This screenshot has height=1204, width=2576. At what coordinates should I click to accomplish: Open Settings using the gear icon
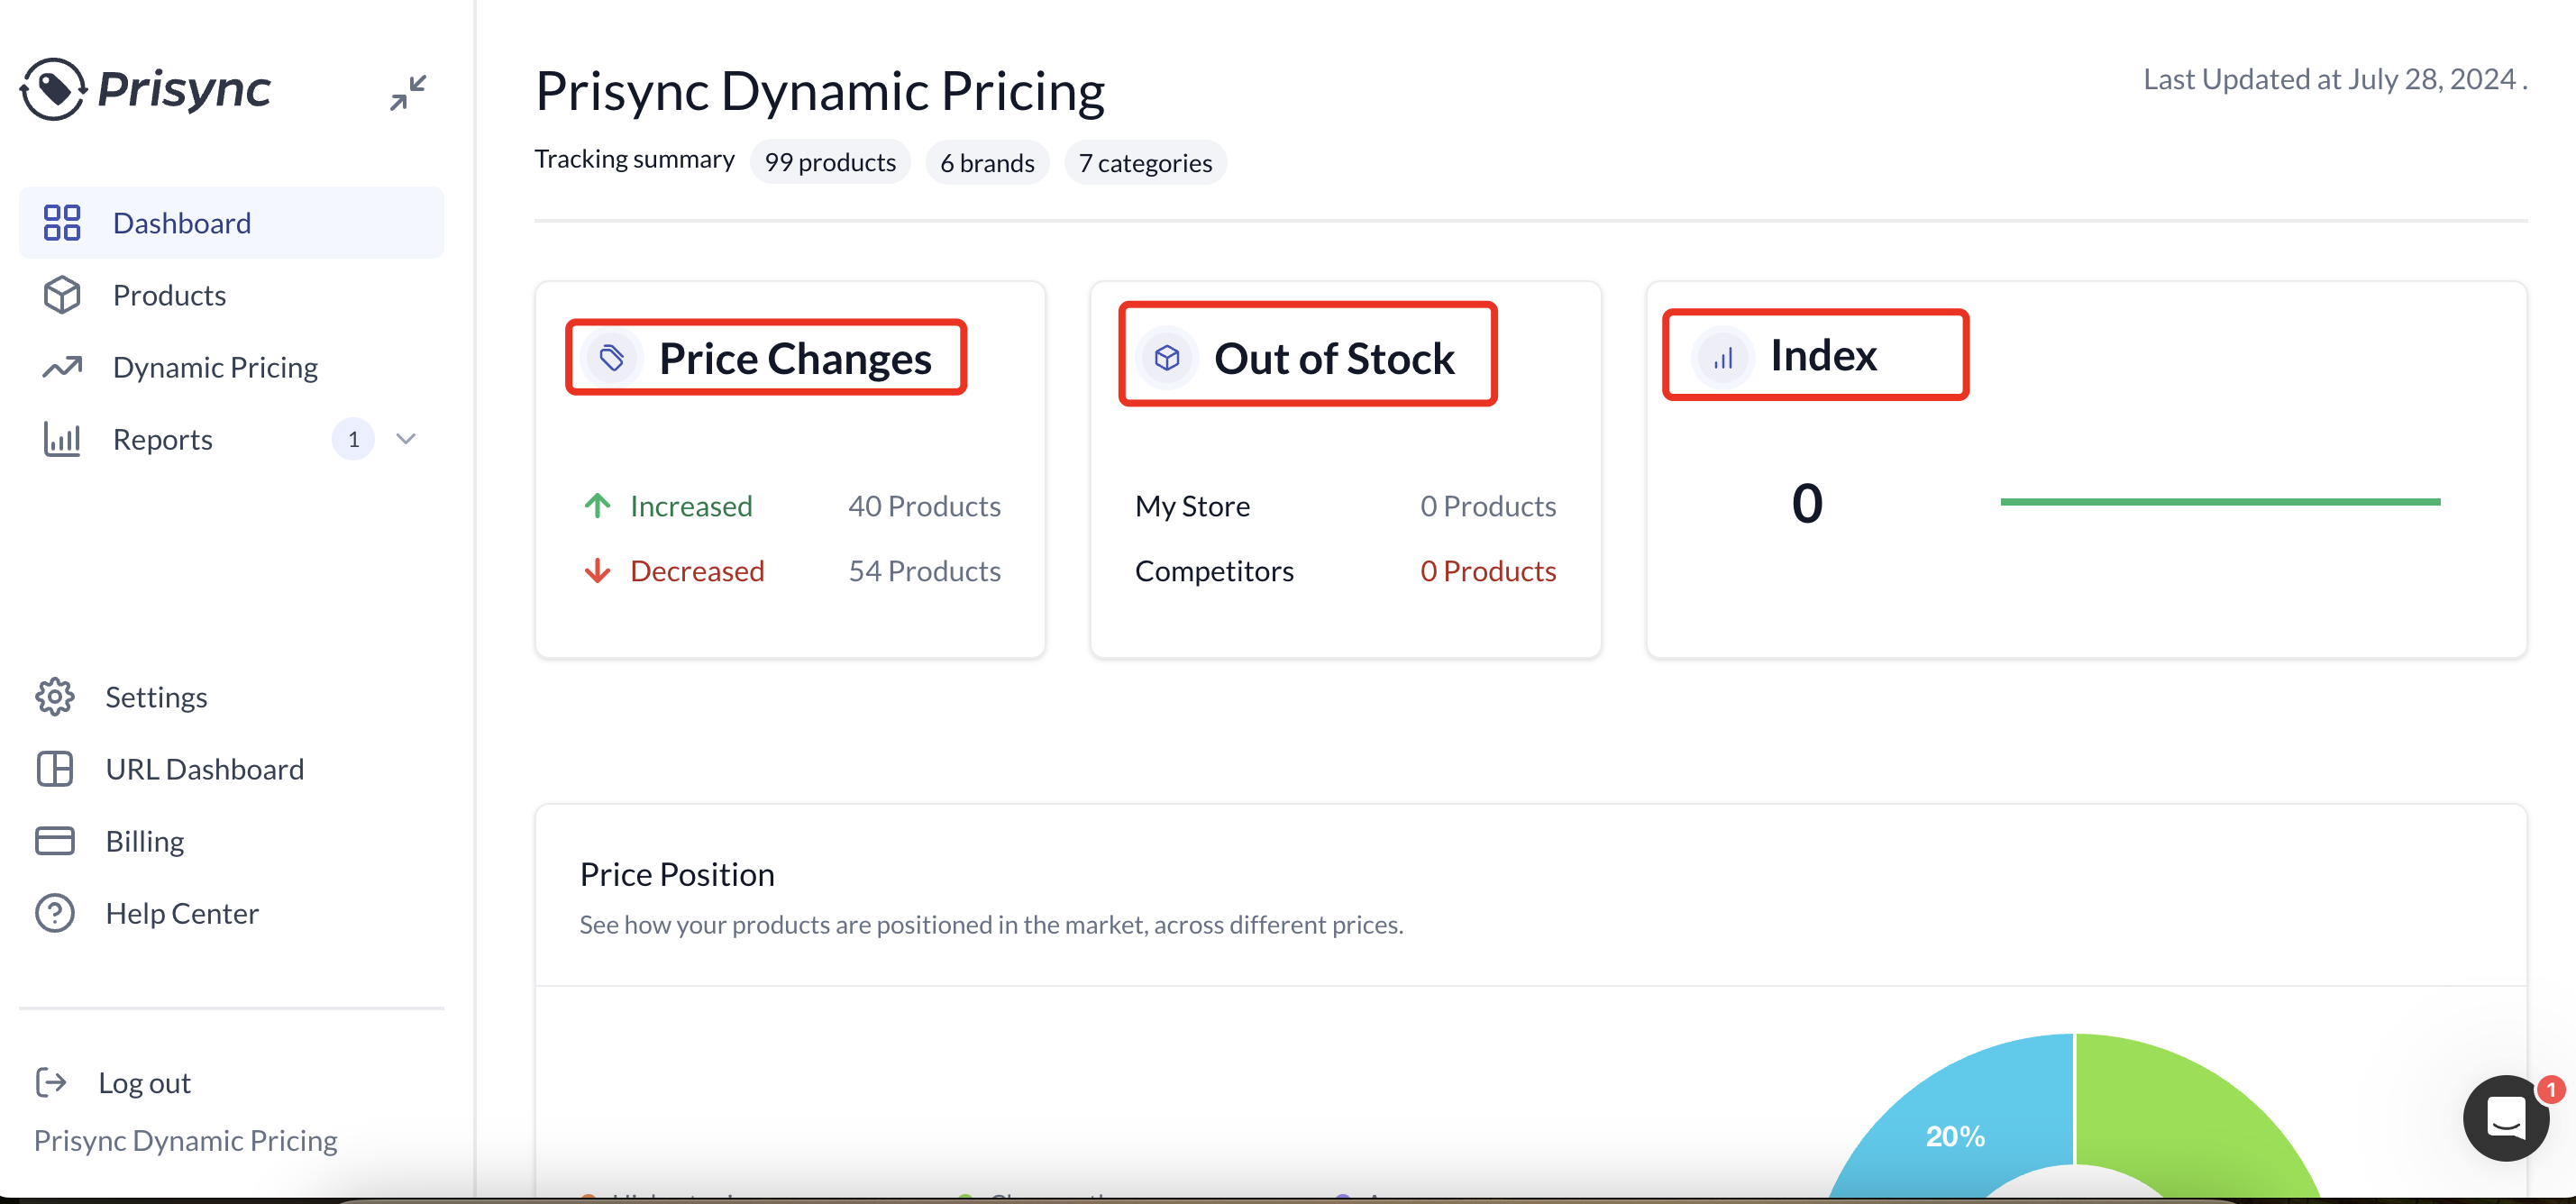(x=54, y=696)
